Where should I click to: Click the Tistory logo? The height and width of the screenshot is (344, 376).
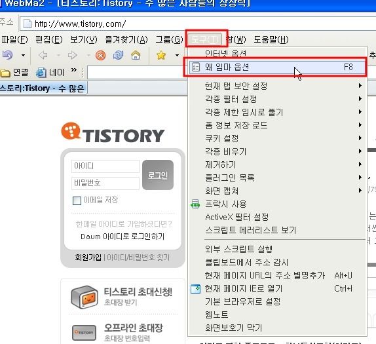point(113,133)
